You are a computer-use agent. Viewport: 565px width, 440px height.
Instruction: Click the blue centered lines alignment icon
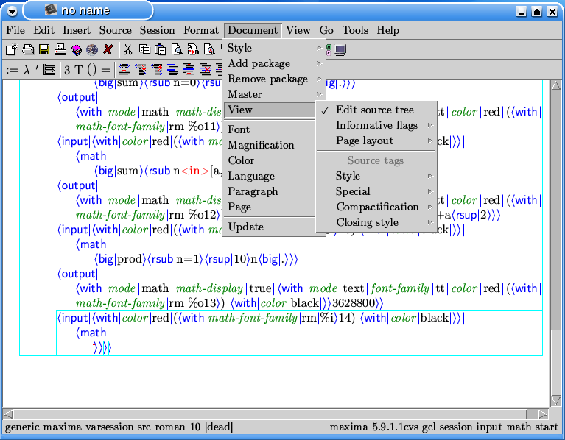coord(172,69)
